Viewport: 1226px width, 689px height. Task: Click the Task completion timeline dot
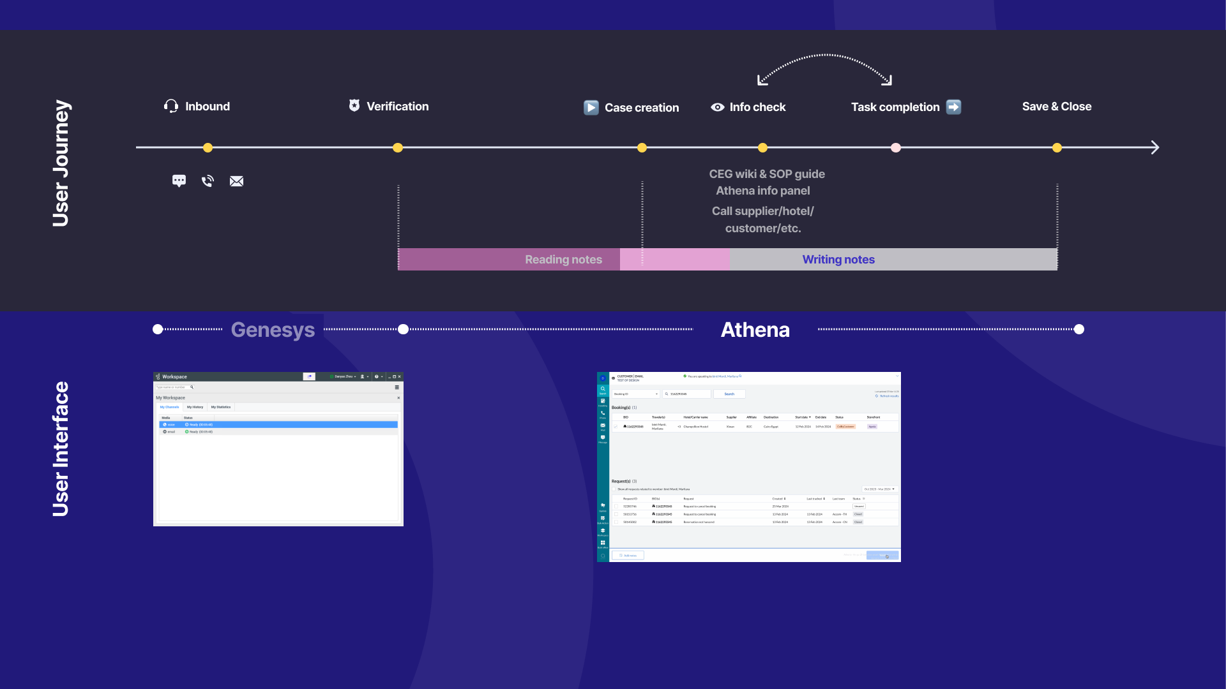[x=896, y=148]
